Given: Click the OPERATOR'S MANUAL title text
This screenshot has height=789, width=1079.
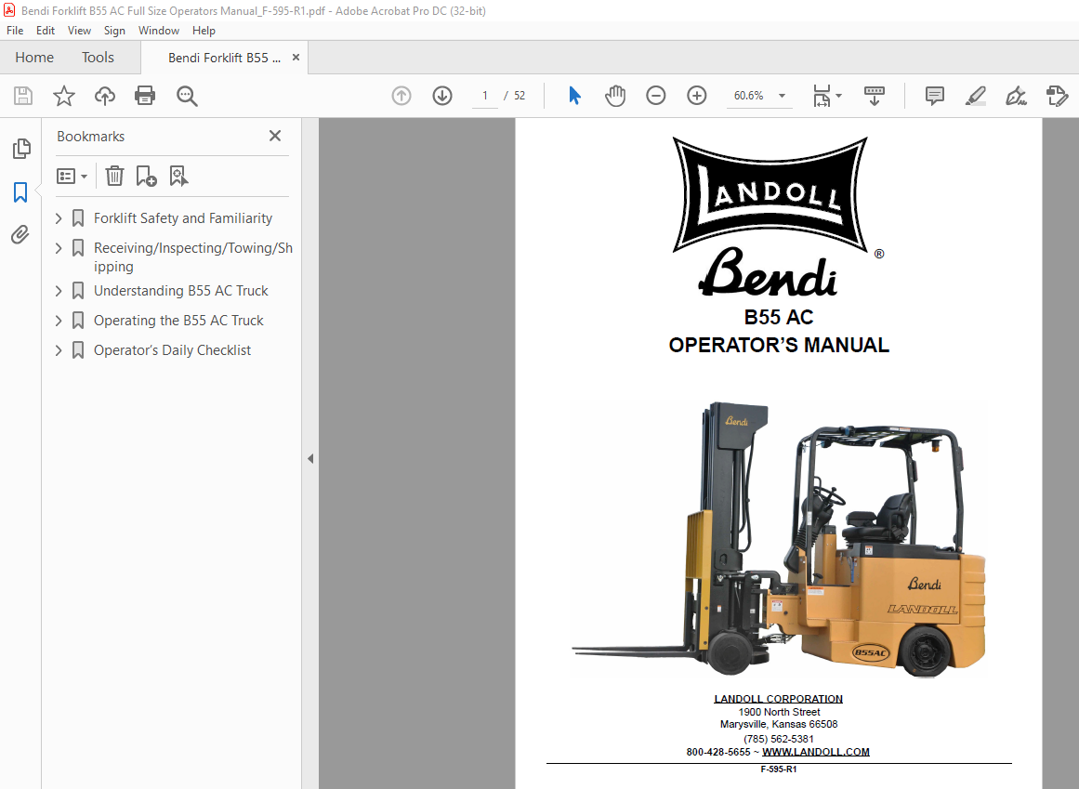Looking at the screenshot, I should click(779, 345).
